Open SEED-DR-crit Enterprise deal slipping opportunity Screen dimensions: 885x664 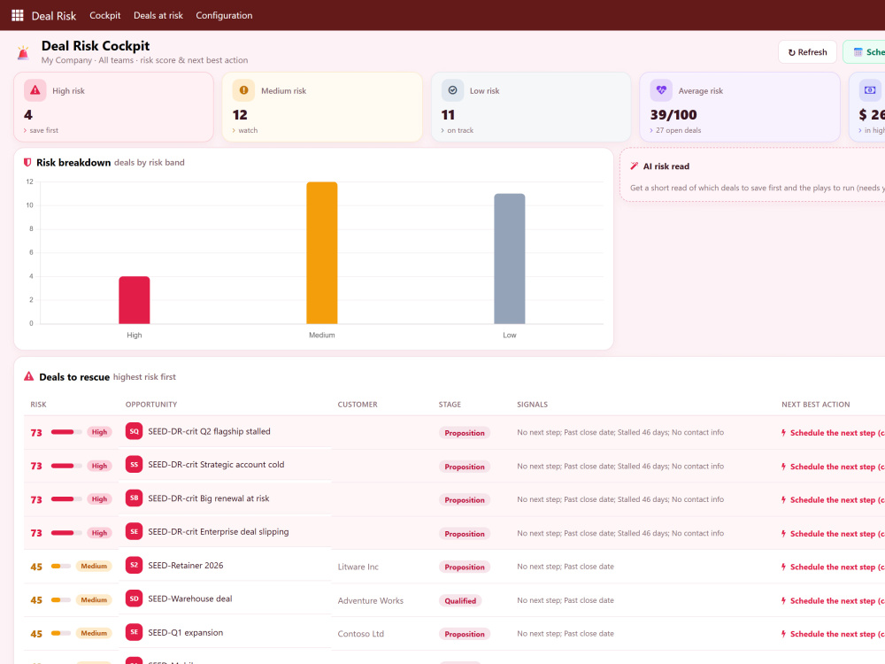click(x=219, y=532)
